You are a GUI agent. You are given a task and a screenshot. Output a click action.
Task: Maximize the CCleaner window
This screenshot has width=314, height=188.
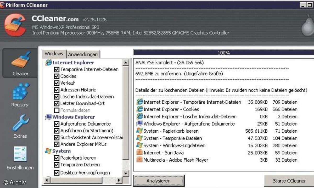click(310, 5)
